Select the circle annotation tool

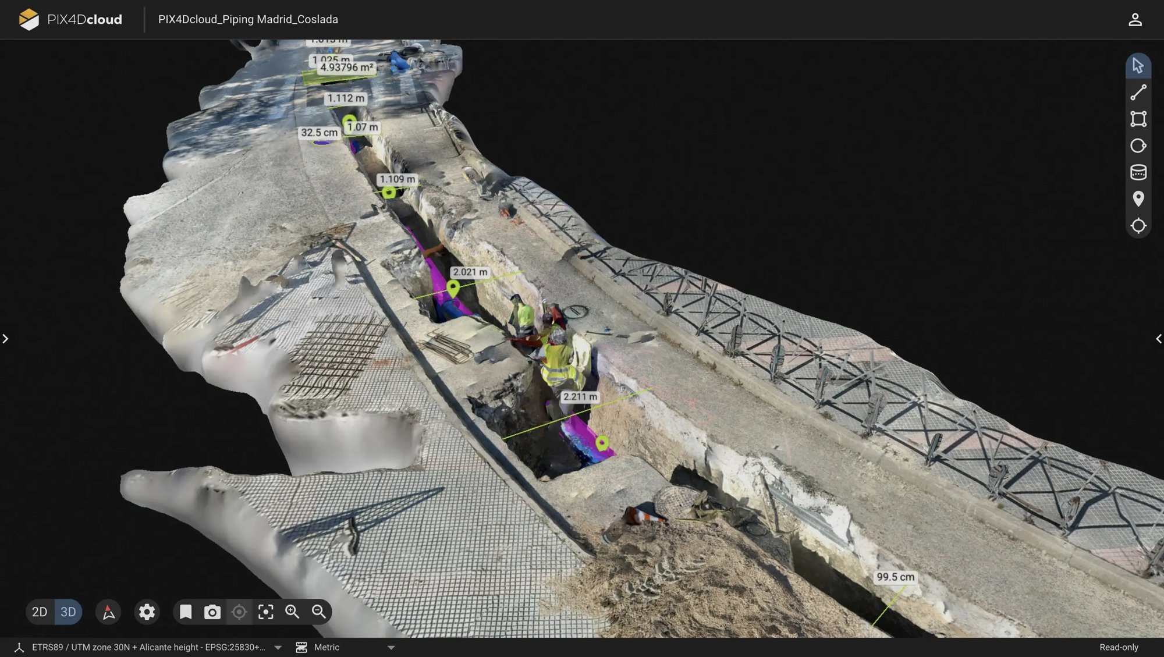pyautogui.click(x=1138, y=146)
